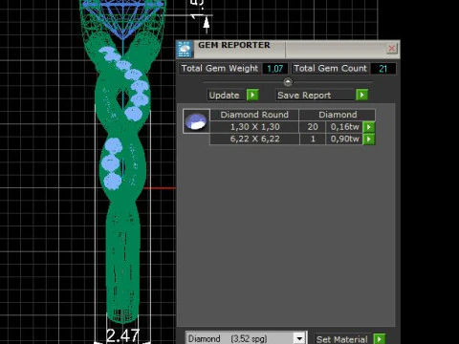Collapse the panel with the round arrow toggle
The width and height of the screenshot is (459, 344).
(288, 82)
